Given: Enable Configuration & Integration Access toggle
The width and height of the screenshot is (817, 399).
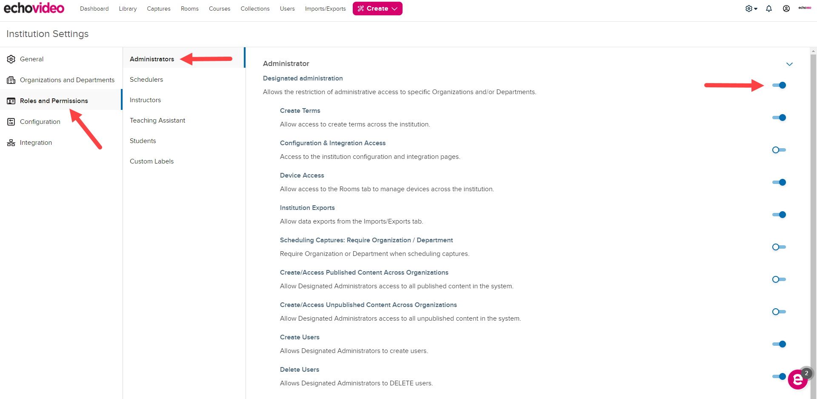Looking at the screenshot, I should click(779, 150).
